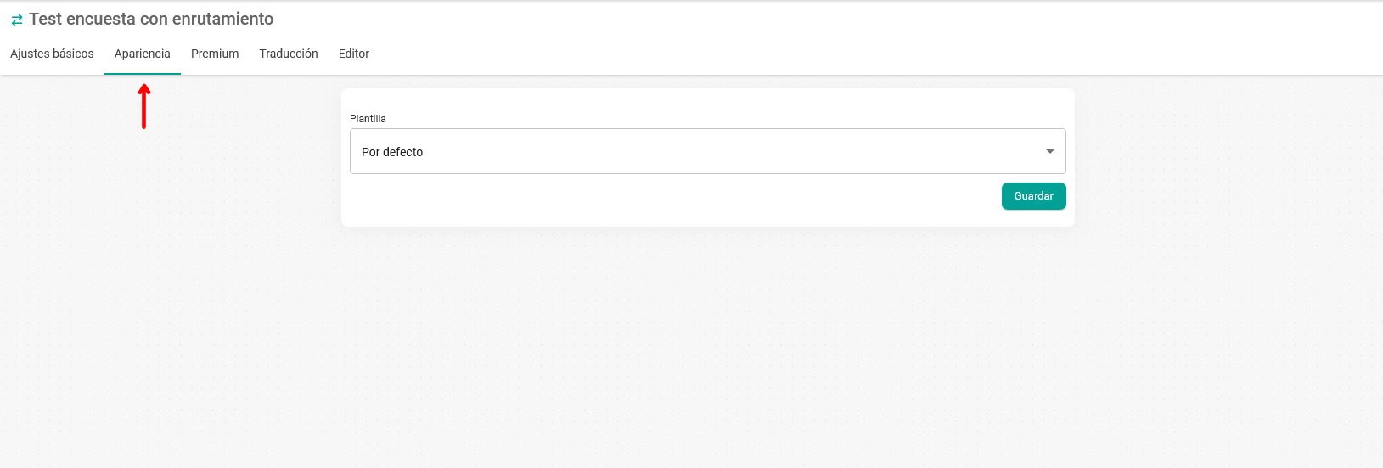Click the head of the red arrow

[144, 88]
